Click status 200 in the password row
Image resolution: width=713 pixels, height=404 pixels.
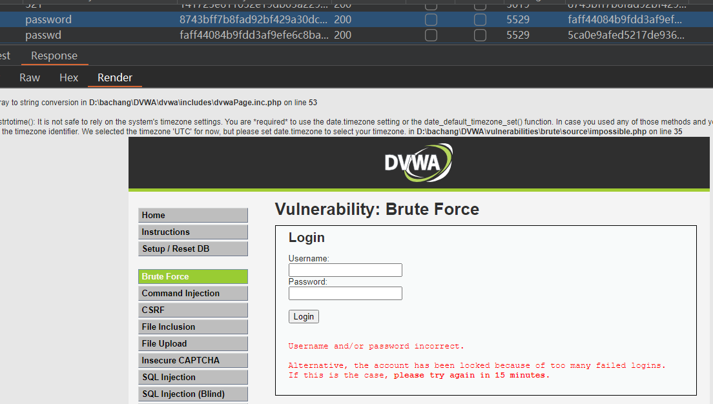(342, 19)
